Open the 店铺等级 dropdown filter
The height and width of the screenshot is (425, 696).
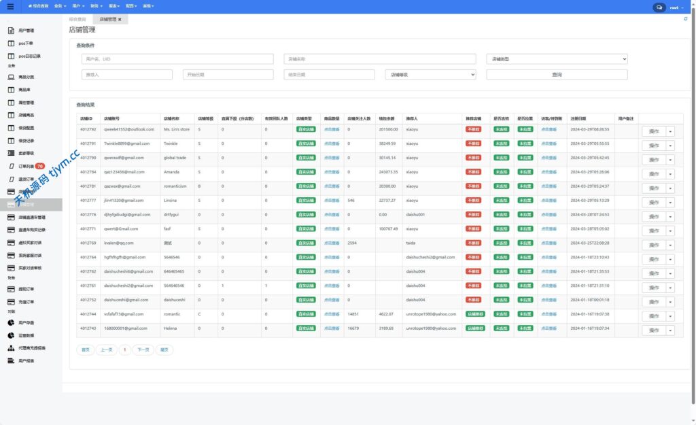click(x=430, y=75)
